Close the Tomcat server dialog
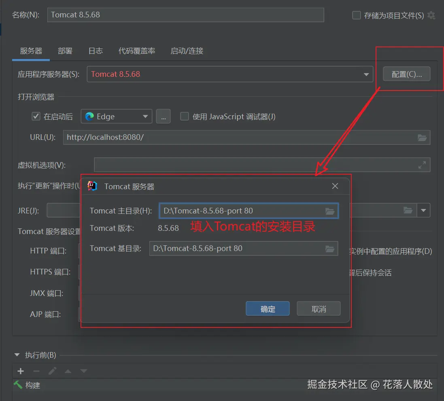 pyautogui.click(x=335, y=186)
